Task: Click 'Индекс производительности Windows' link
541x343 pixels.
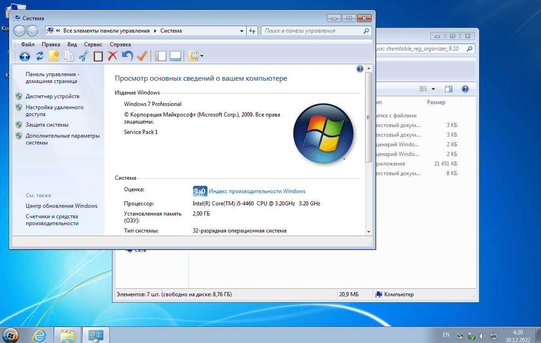Action: pyautogui.click(x=257, y=191)
